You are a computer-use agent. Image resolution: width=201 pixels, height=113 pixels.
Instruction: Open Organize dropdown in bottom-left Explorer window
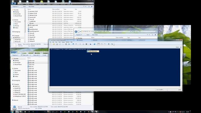click(x=15, y=55)
